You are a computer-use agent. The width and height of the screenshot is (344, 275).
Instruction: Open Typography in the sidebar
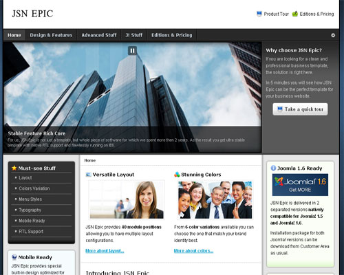pyautogui.click(x=30, y=210)
